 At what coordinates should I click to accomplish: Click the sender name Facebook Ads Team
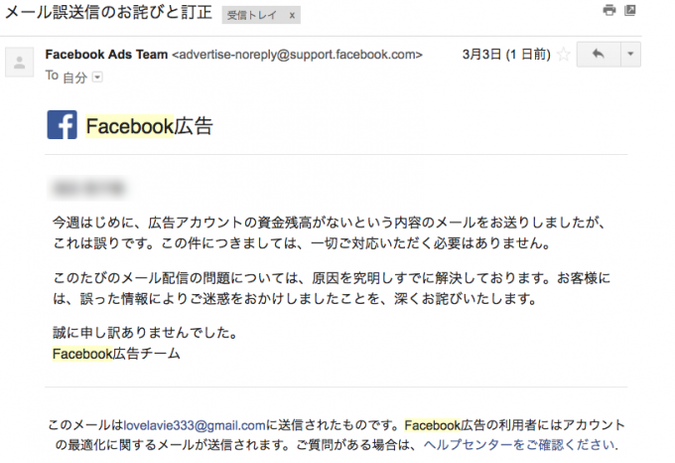pos(106,55)
